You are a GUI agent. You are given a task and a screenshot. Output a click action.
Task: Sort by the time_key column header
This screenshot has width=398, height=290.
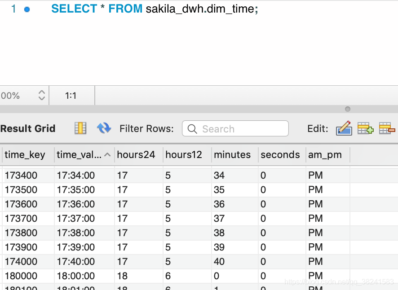(28, 154)
